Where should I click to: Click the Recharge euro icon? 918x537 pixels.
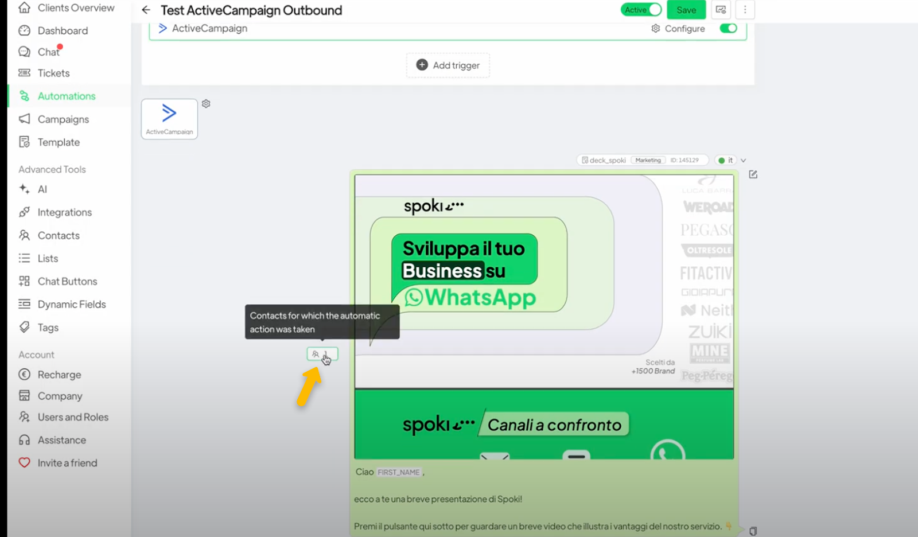click(x=24, y=374)
